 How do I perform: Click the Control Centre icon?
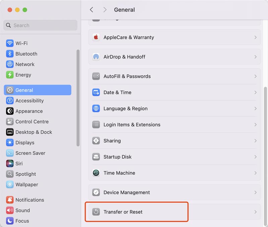point(10,122)
